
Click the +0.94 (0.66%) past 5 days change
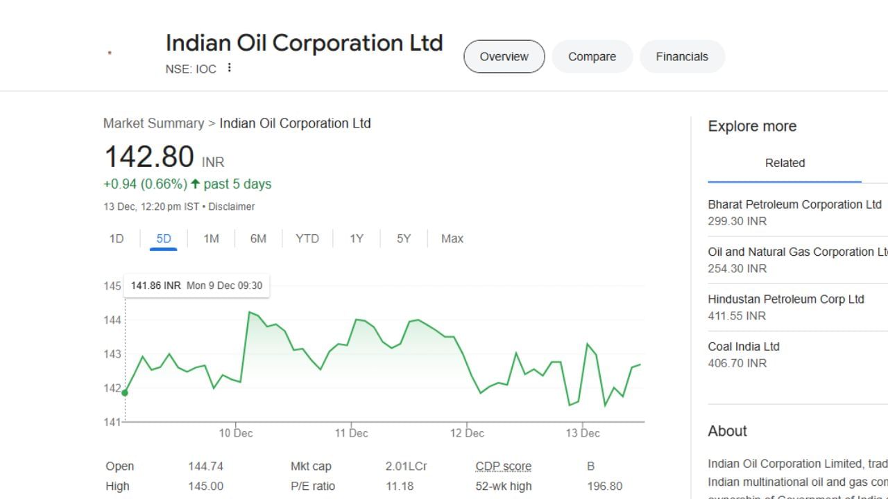point(187,184)
